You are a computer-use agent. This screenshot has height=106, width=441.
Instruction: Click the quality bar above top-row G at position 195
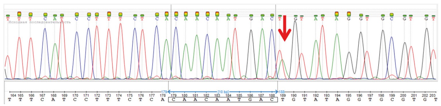click(x=349, y=14)
